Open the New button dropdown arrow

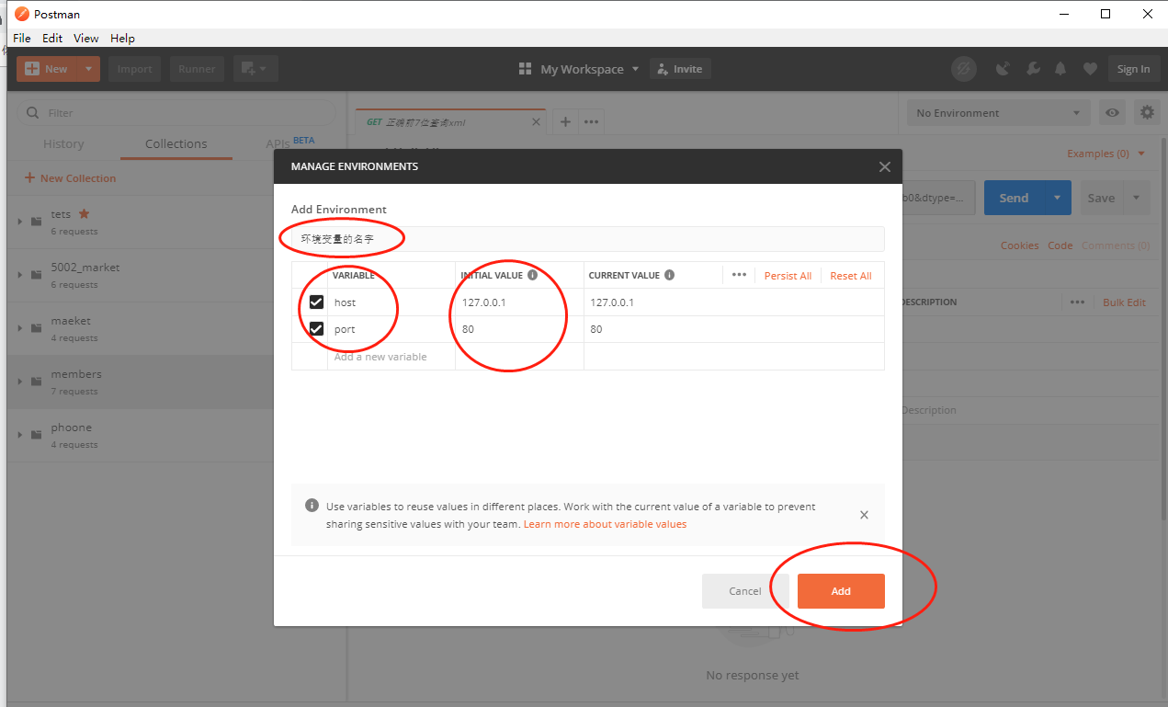point(89,69)
